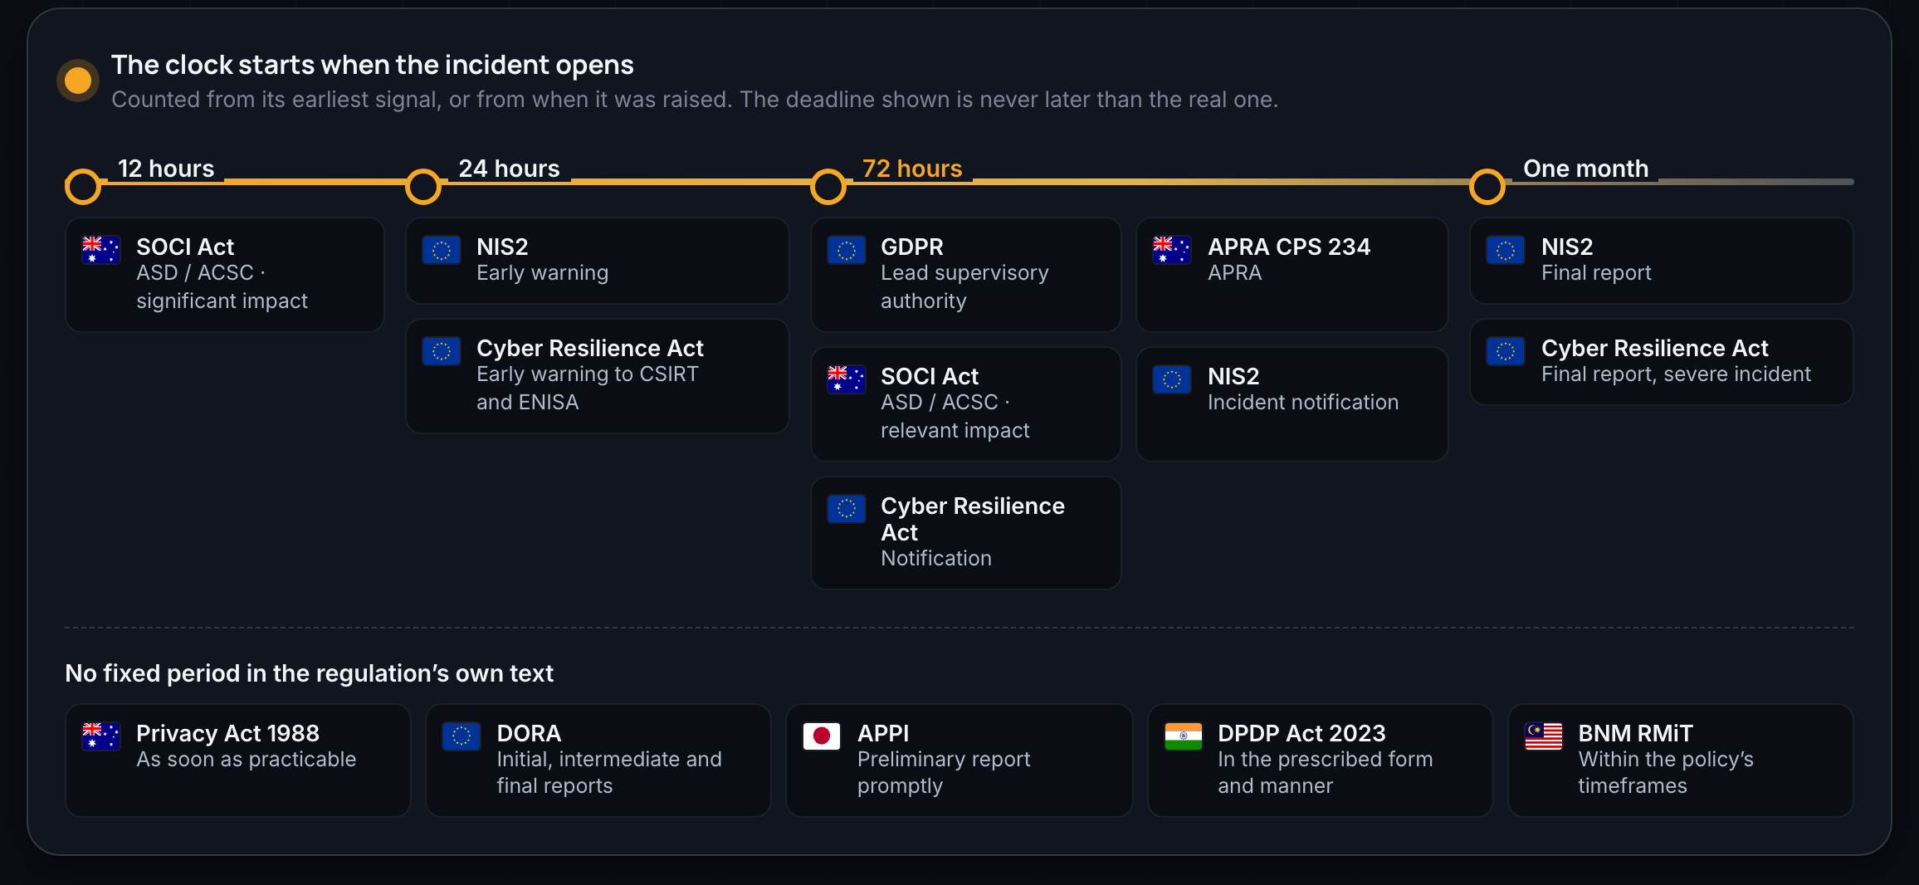Click the 'No fixed period in the regulation's own text' heading
The height and width of the screenshot is (885, 1919).
click(309, 673)
